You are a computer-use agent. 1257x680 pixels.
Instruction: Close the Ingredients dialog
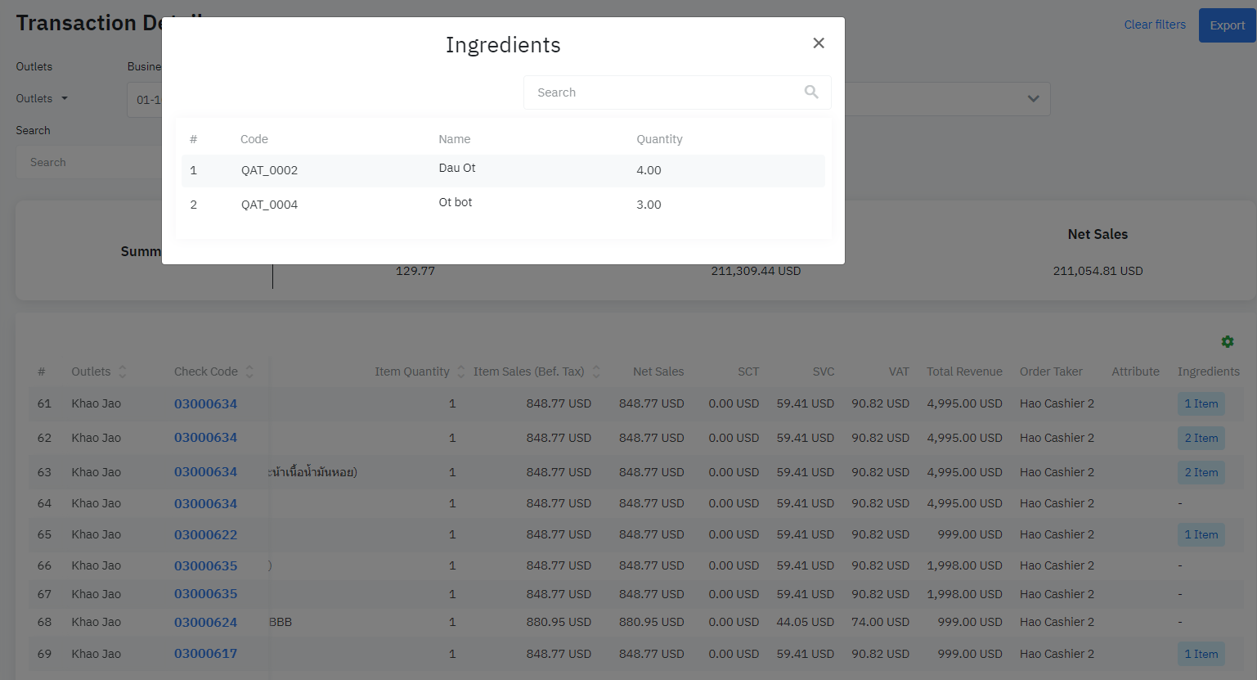tap(819, 43)
